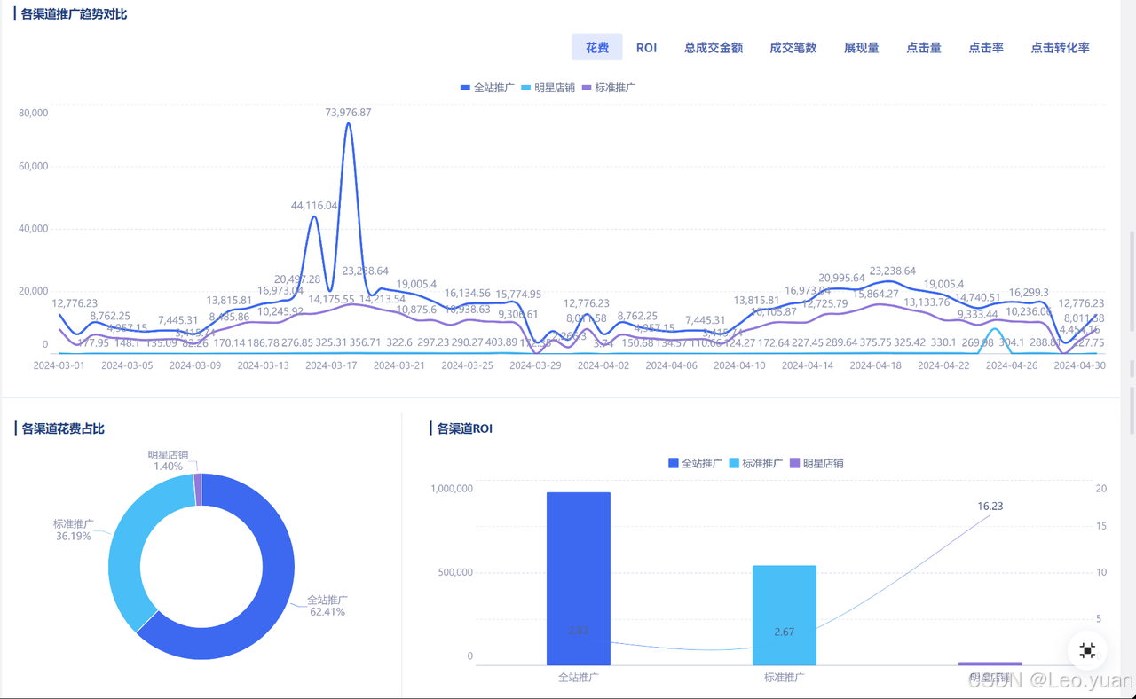Toggle 全站推广 series in trend legend

click(487, 88)
